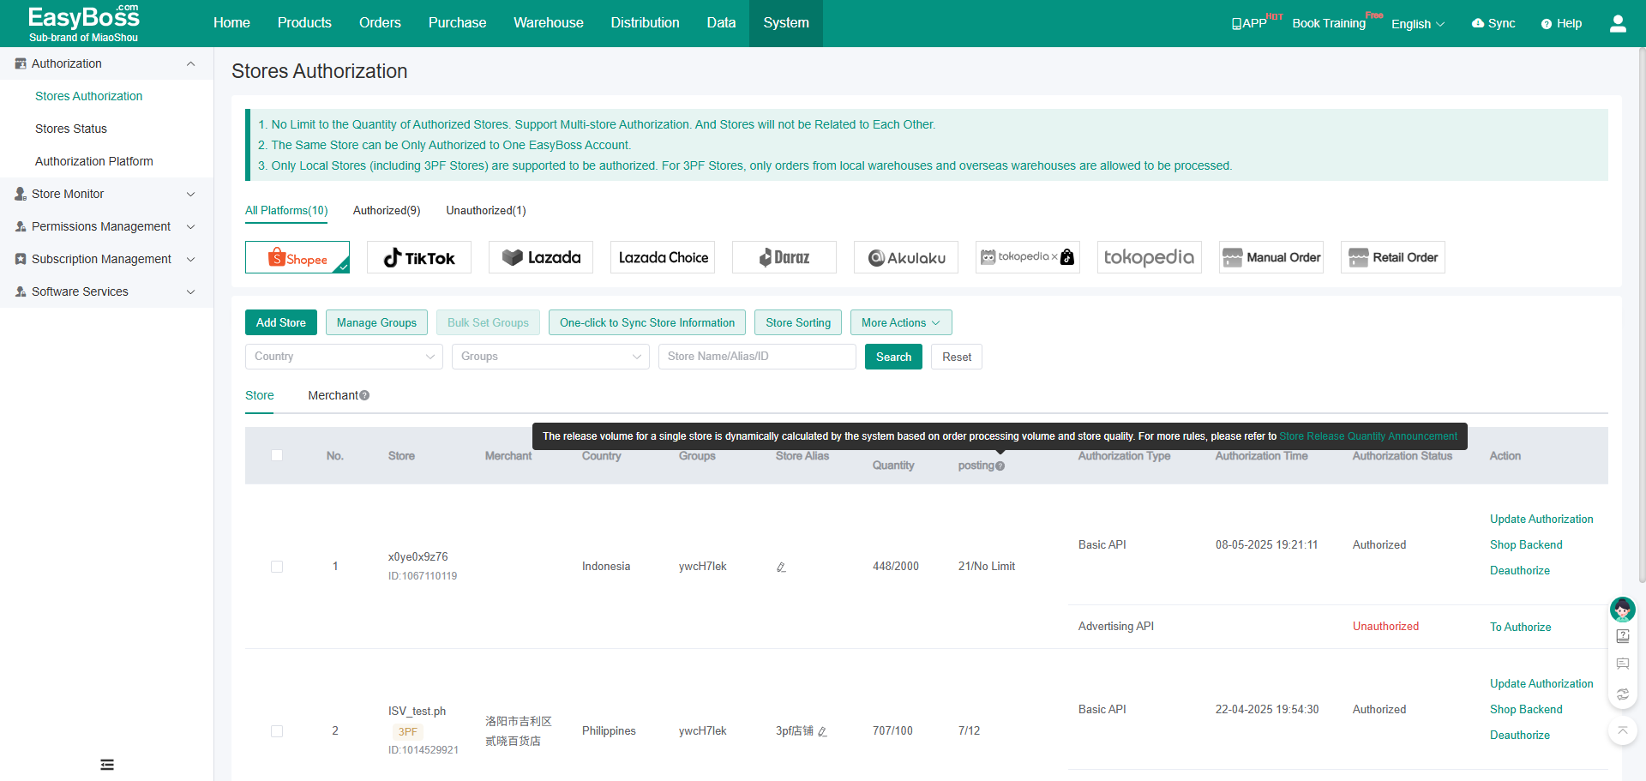Click Deauthorize for store x0ye0x9z76
This screenshot has width=1646, height=781.
pos(1520,570)
